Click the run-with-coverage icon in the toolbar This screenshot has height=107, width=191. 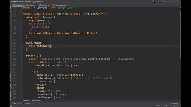[x=172, y=2]
